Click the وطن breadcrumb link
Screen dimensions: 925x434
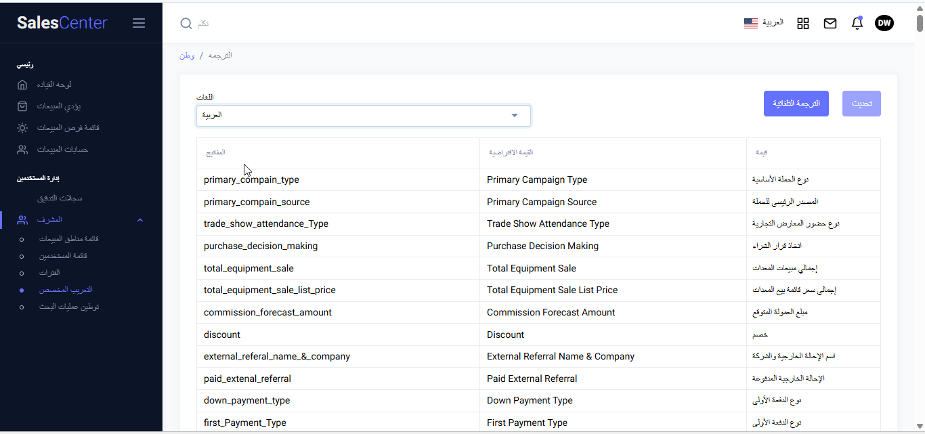pos(187,56)
